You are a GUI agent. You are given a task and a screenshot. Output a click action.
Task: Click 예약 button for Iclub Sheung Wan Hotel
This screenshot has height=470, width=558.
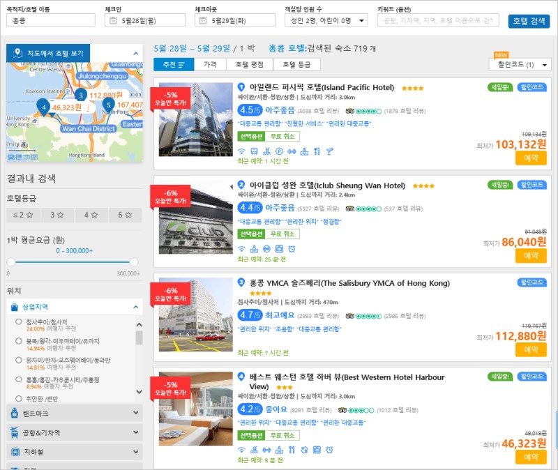[x=531, y=255]
